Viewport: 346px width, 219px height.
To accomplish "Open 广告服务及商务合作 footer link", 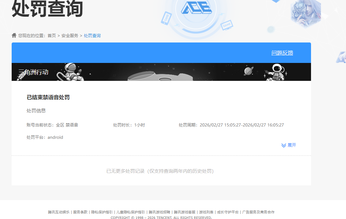I will [258, 212].
